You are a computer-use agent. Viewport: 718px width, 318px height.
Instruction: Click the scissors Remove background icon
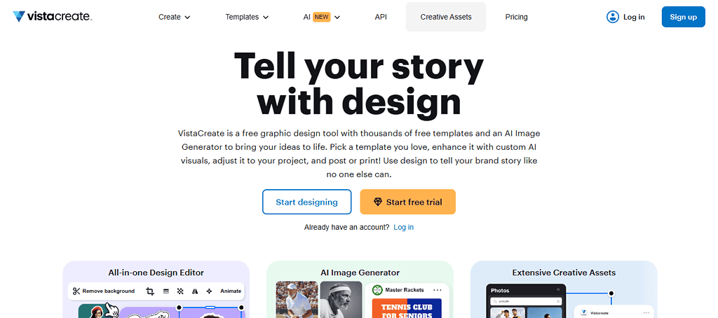click(x=76, y=291)
